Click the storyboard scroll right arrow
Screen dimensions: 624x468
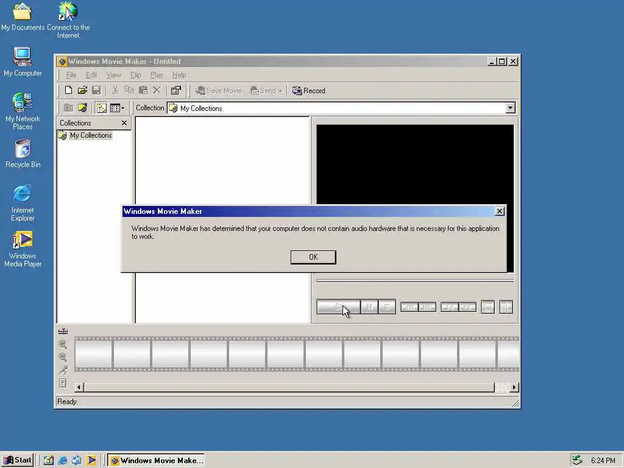click(x=514, y=387)
